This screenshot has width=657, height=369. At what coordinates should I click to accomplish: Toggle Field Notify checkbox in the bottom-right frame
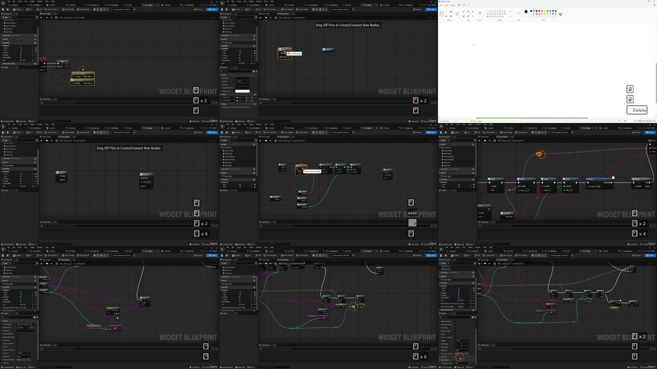coord(456,328)
